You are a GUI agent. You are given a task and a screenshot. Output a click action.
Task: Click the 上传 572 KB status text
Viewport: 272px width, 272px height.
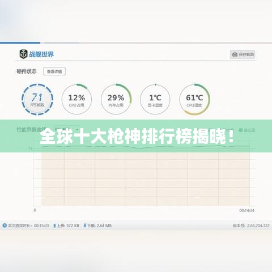(x=68, y=226)
